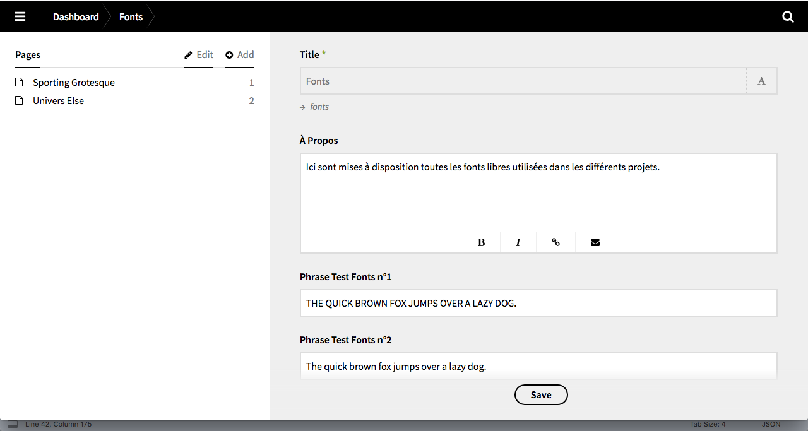The height and width of the screenshot is (431, 808).
Task: Open the hamburger menu
Action: [x=20, y=16]
